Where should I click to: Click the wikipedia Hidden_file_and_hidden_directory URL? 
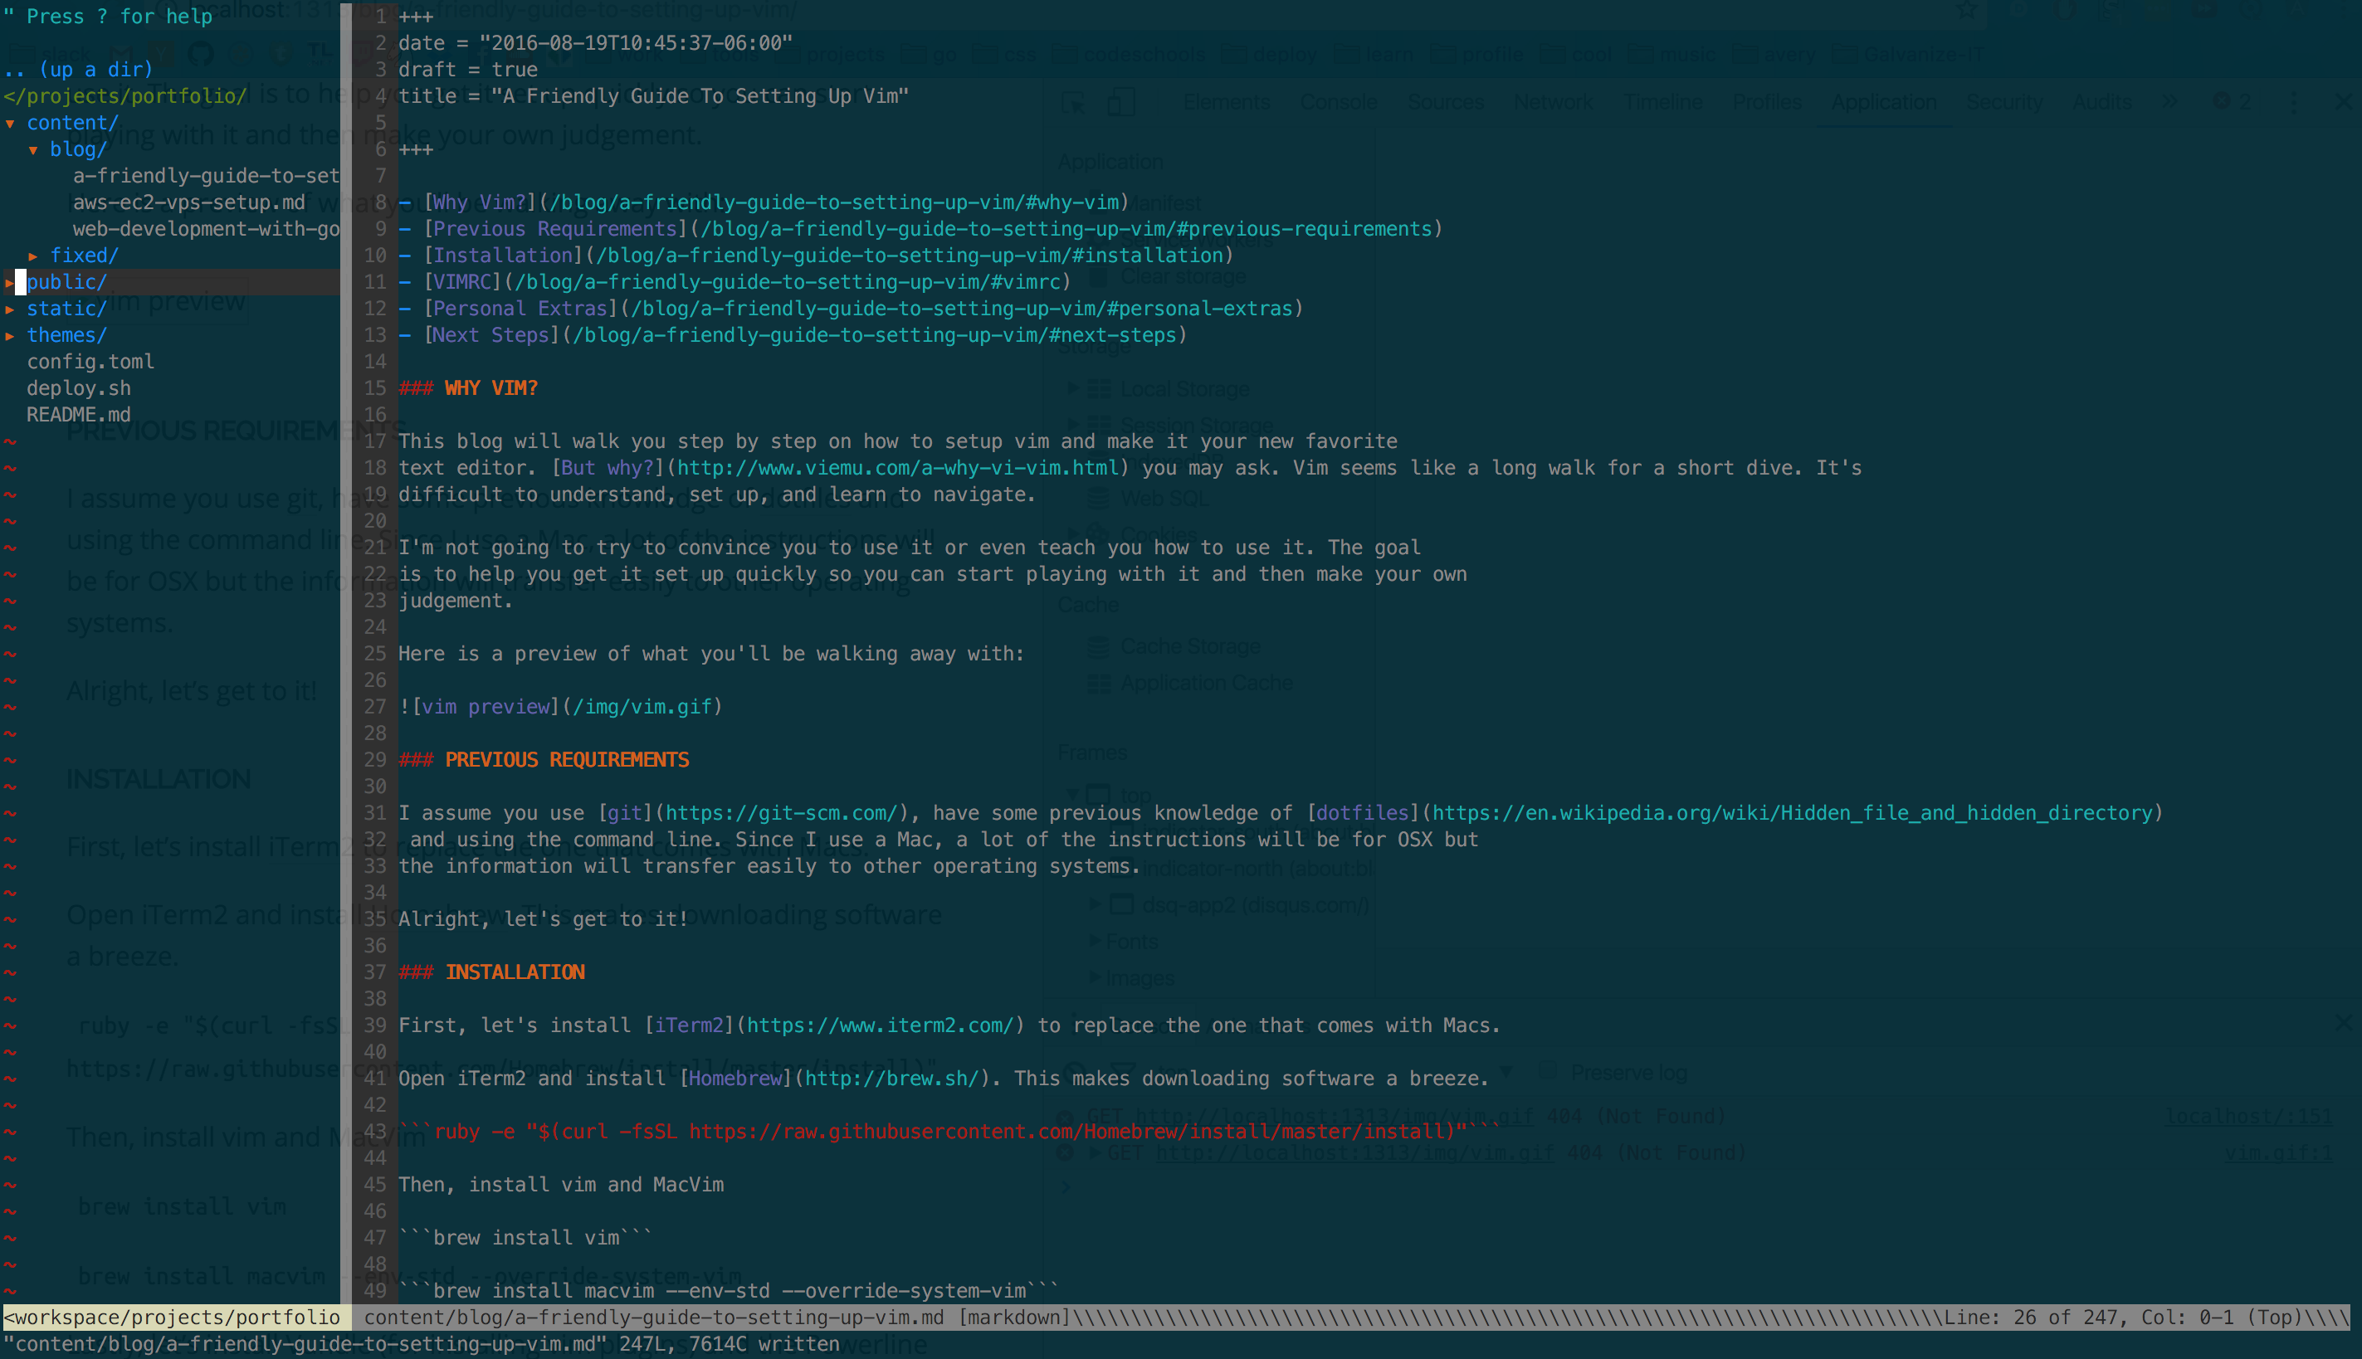point(1793,813)
